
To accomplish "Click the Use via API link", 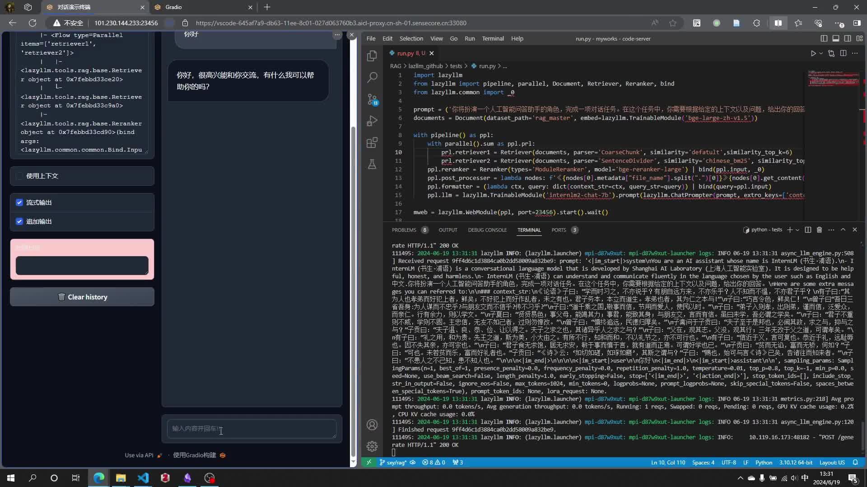I will [x=139, y=455].
